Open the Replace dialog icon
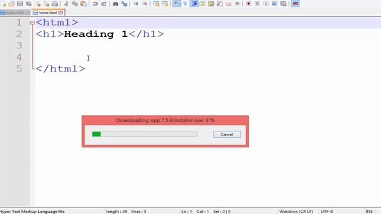Screen dimensions: 381x214 pyautogui.click(x=124, y=4)
